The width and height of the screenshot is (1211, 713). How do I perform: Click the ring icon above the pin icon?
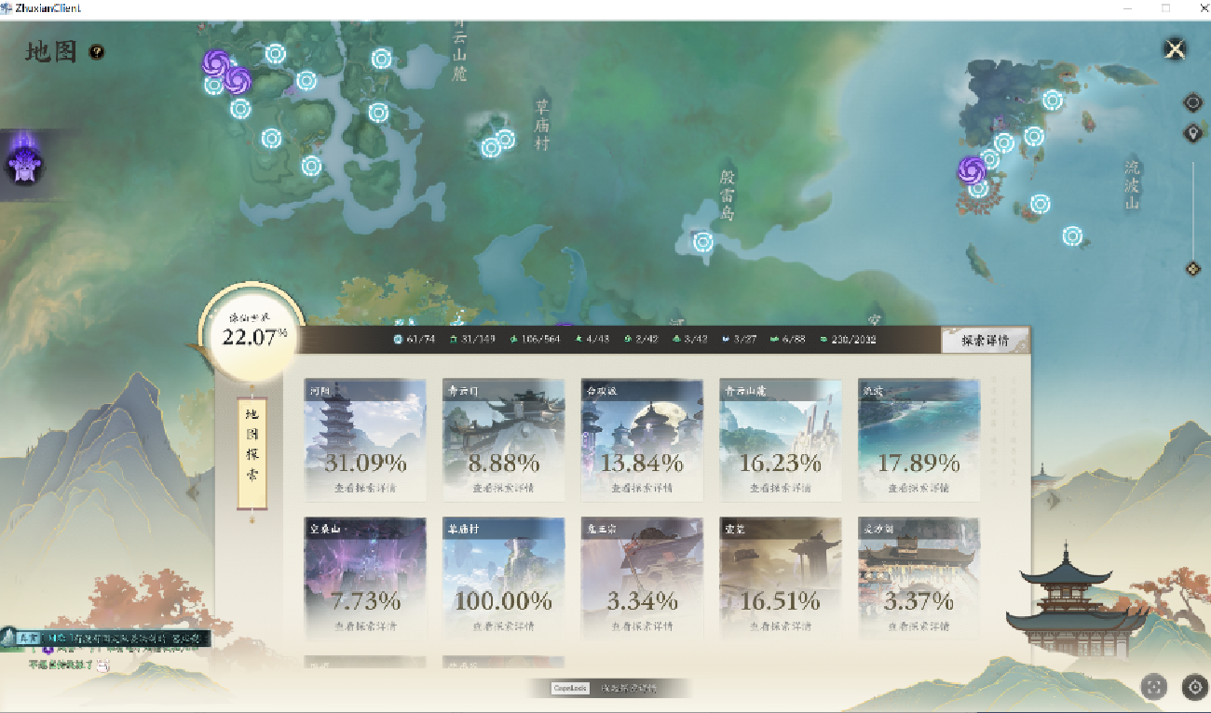(1192, 102)
